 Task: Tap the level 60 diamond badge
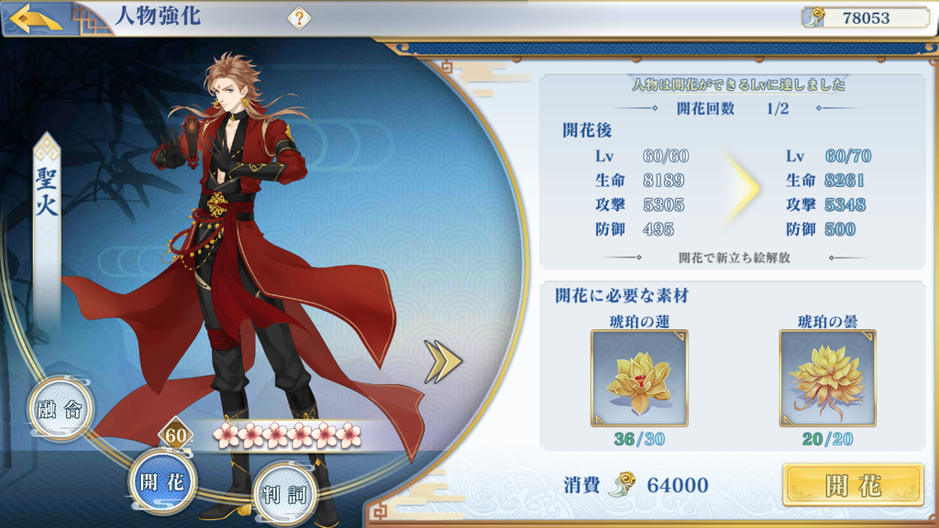click(x=175, y=435)
